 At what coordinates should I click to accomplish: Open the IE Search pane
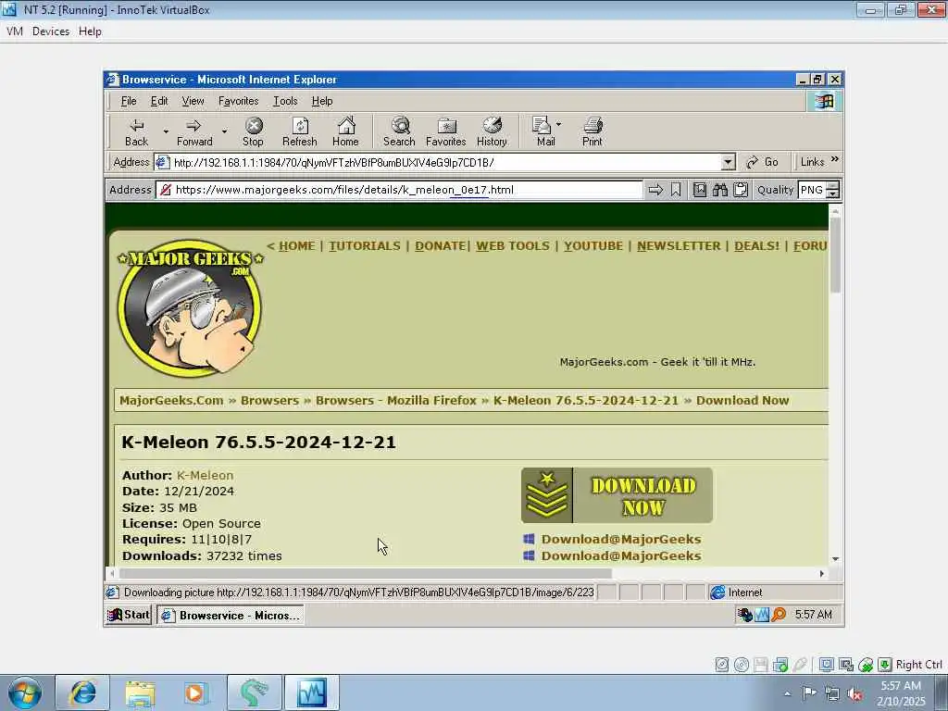coord(399,132)
